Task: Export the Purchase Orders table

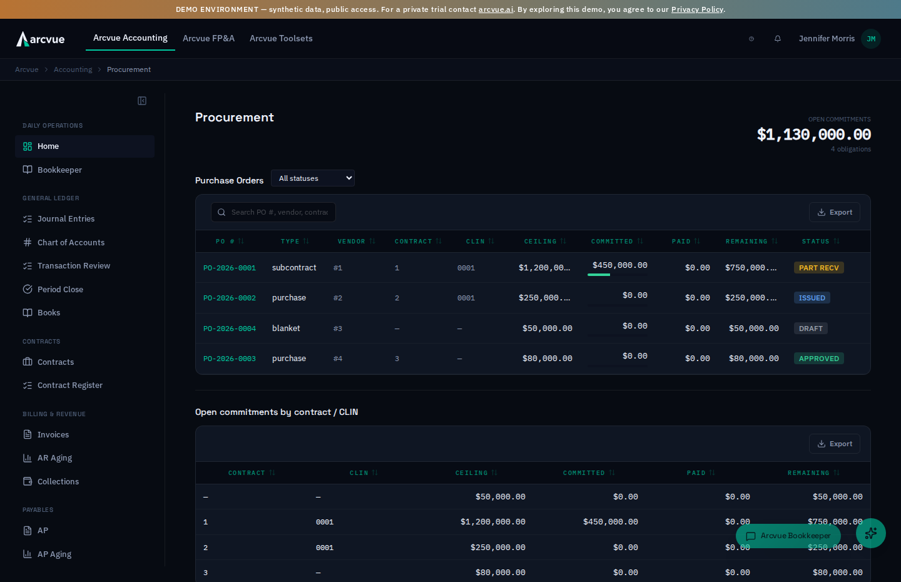Action: tap(835, 212)
